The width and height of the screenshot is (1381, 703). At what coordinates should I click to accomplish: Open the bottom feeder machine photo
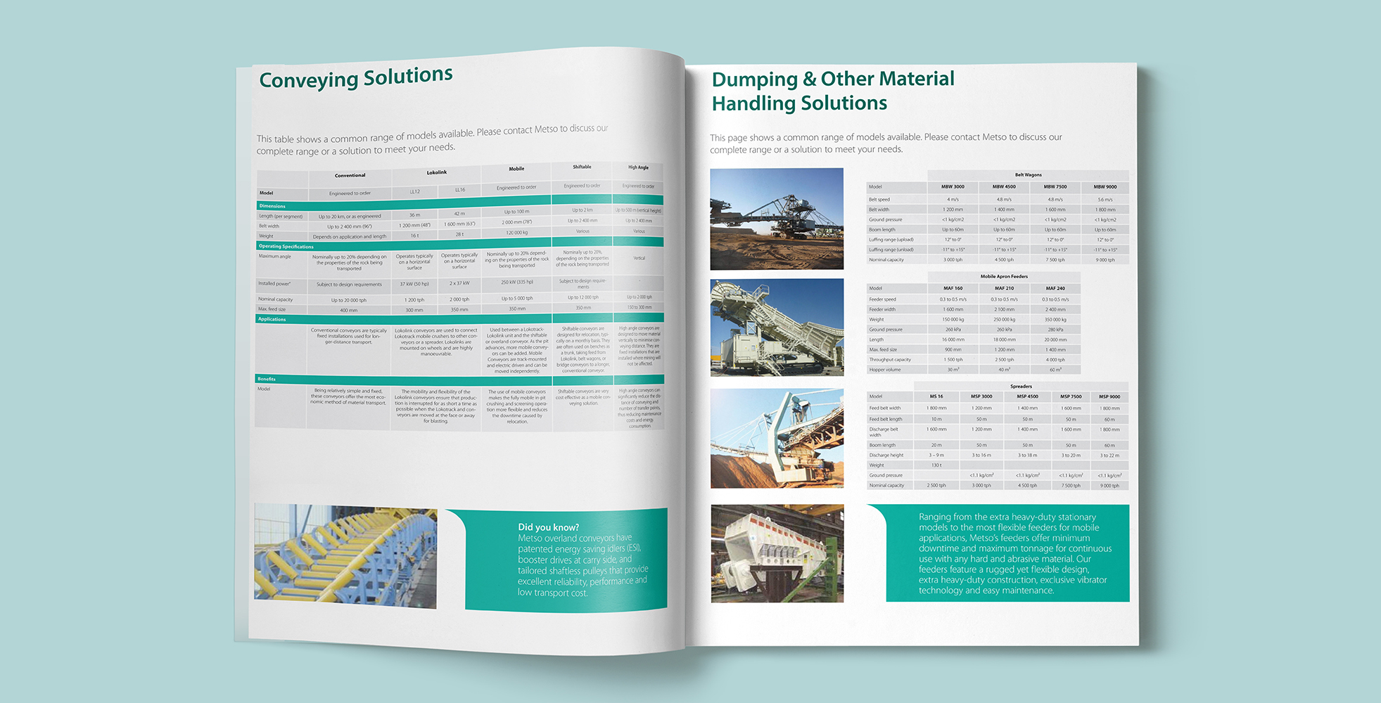pyautogui.click(x=777, y=553)
